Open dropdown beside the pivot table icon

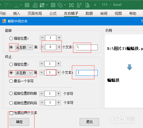click(x=47, y=5)
